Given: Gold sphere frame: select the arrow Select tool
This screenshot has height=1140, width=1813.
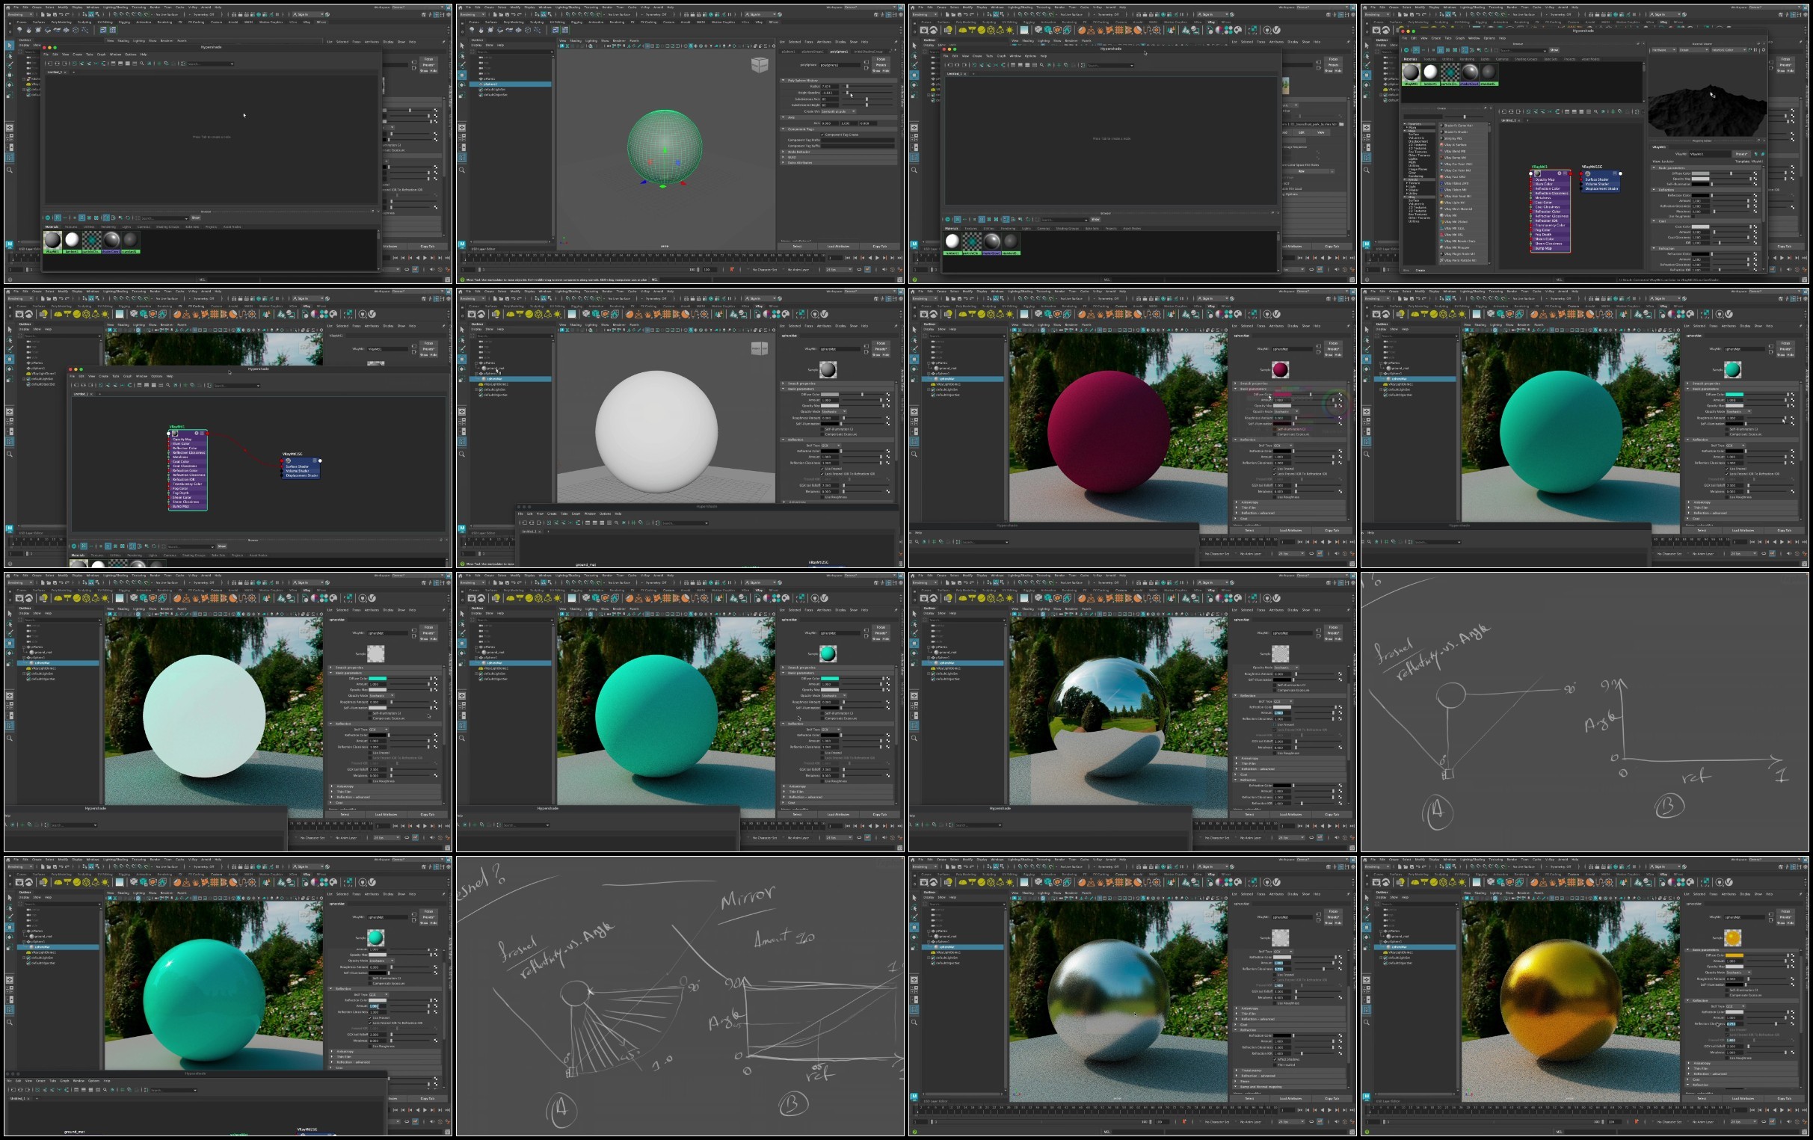Looking at the screenshot, I should (x=1367, y=898).
